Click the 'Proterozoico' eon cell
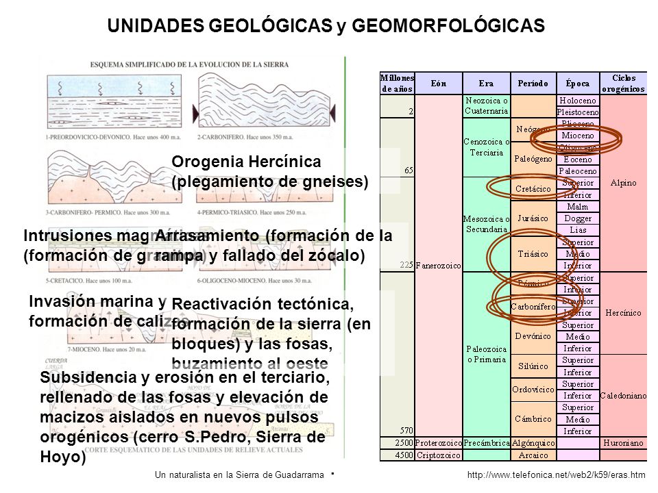658x493 pixels. pos(439,443)
